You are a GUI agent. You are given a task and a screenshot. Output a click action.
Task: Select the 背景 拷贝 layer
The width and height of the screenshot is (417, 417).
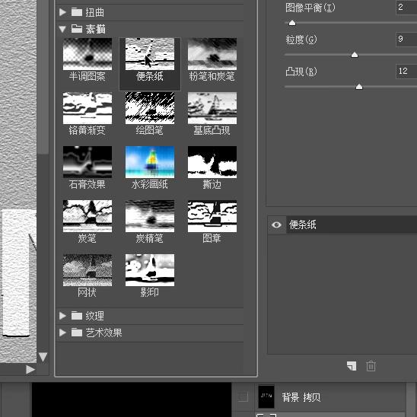click(x=329, y=397)
